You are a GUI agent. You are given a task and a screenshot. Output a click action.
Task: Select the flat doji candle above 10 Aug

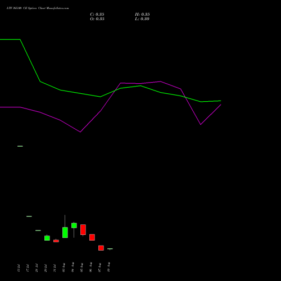tap(110, 249)
